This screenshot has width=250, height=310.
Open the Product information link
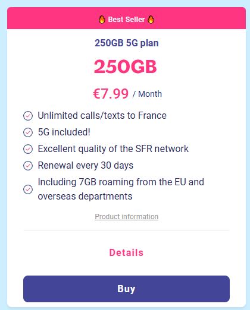click(x=127, y=217)
